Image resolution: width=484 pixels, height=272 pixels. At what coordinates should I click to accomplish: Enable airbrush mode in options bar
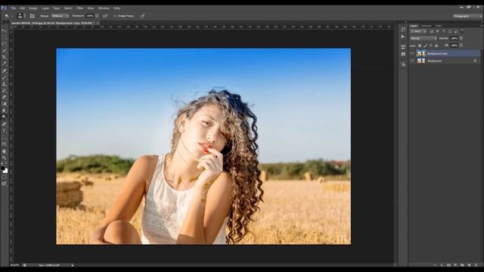click(x=105, y=16)
